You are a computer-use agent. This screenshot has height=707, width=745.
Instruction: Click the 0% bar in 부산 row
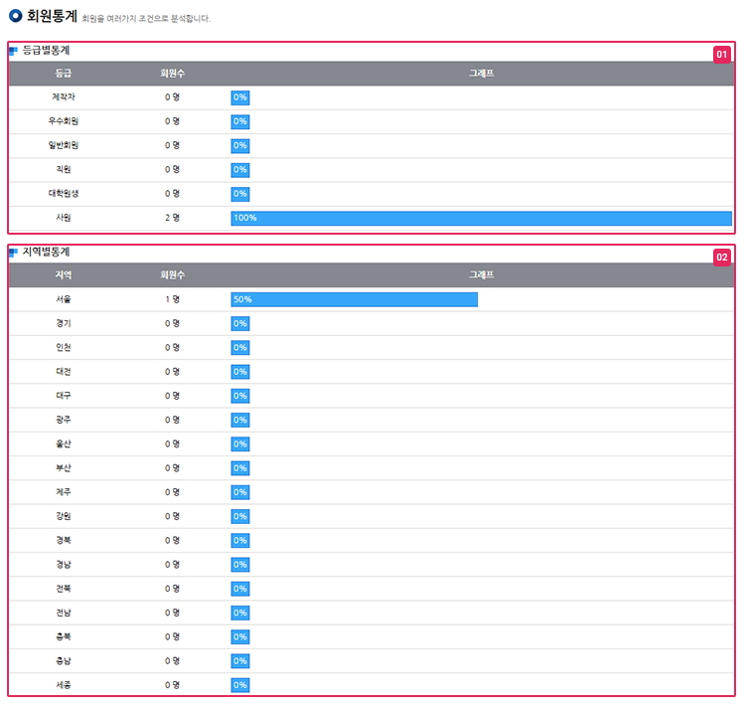(240, 468)
